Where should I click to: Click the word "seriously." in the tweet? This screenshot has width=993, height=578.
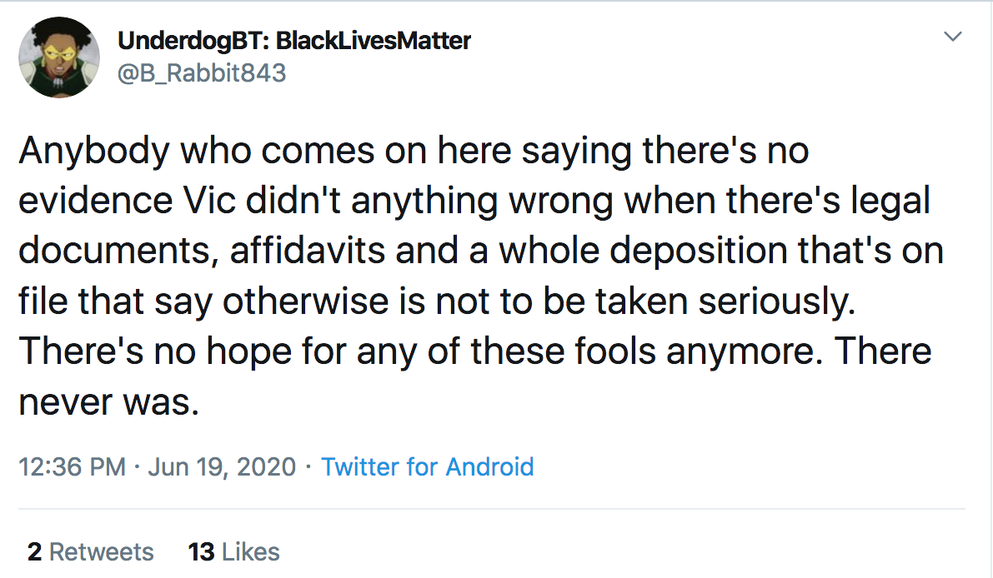[777, 301]
